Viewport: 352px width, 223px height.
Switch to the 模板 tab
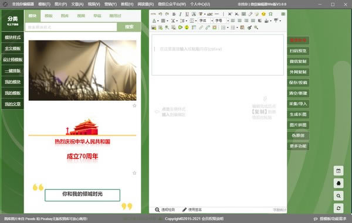click(x=49, y=16)
